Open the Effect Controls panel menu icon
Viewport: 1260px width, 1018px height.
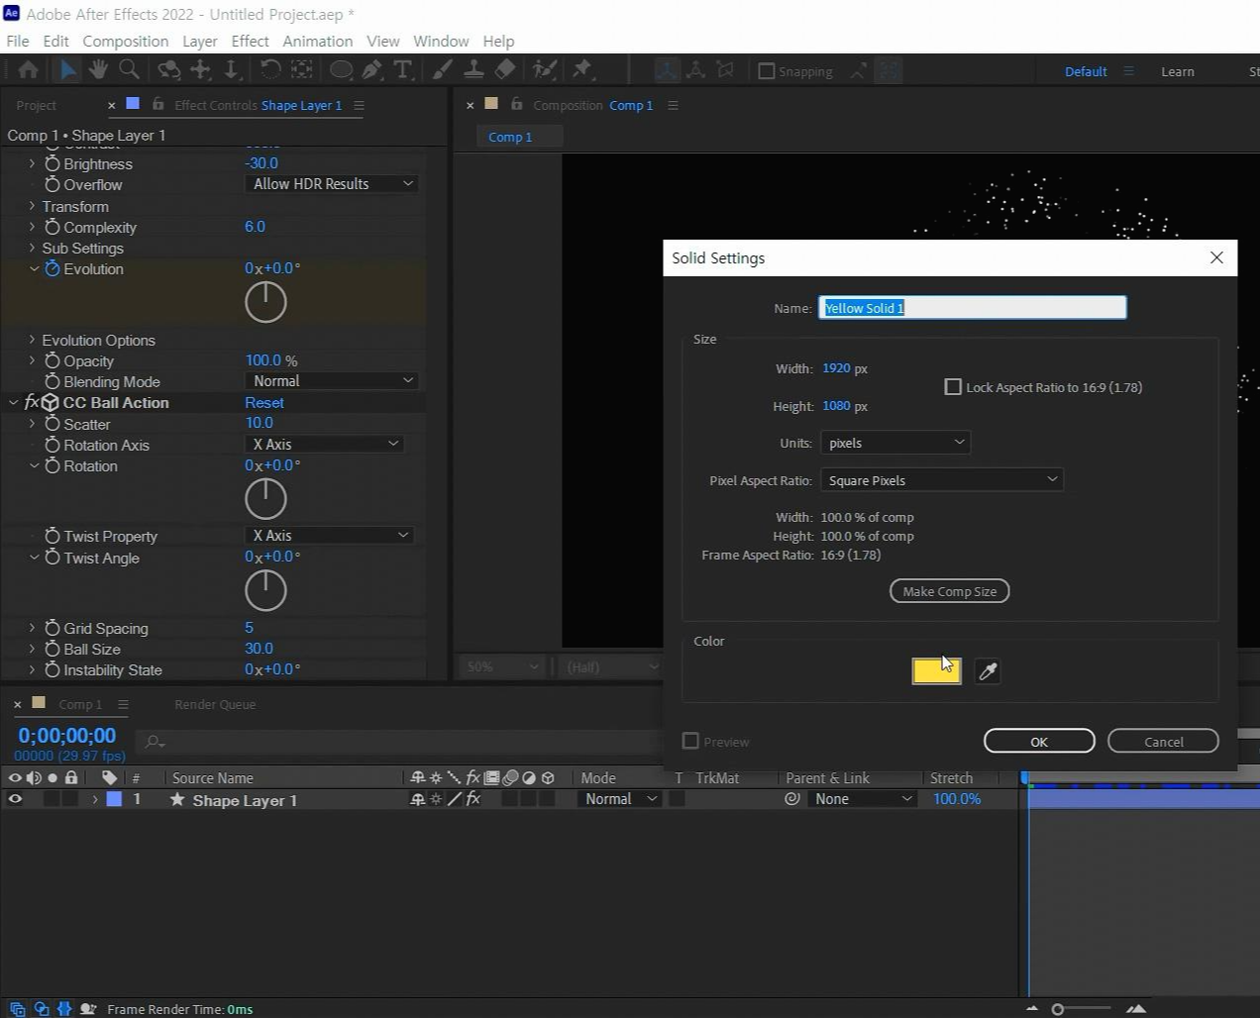pos(359,105)
